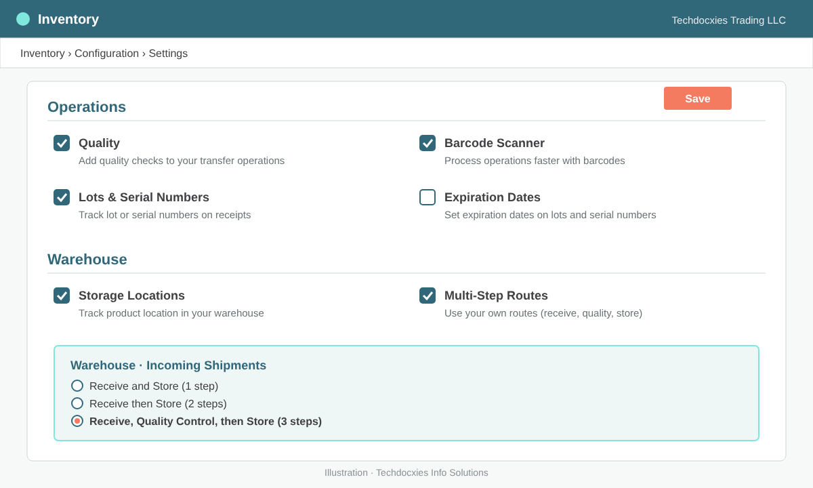Open the Techdocxies Trading LLC company menu
The image size is (813, 488).
pos(728,20)
